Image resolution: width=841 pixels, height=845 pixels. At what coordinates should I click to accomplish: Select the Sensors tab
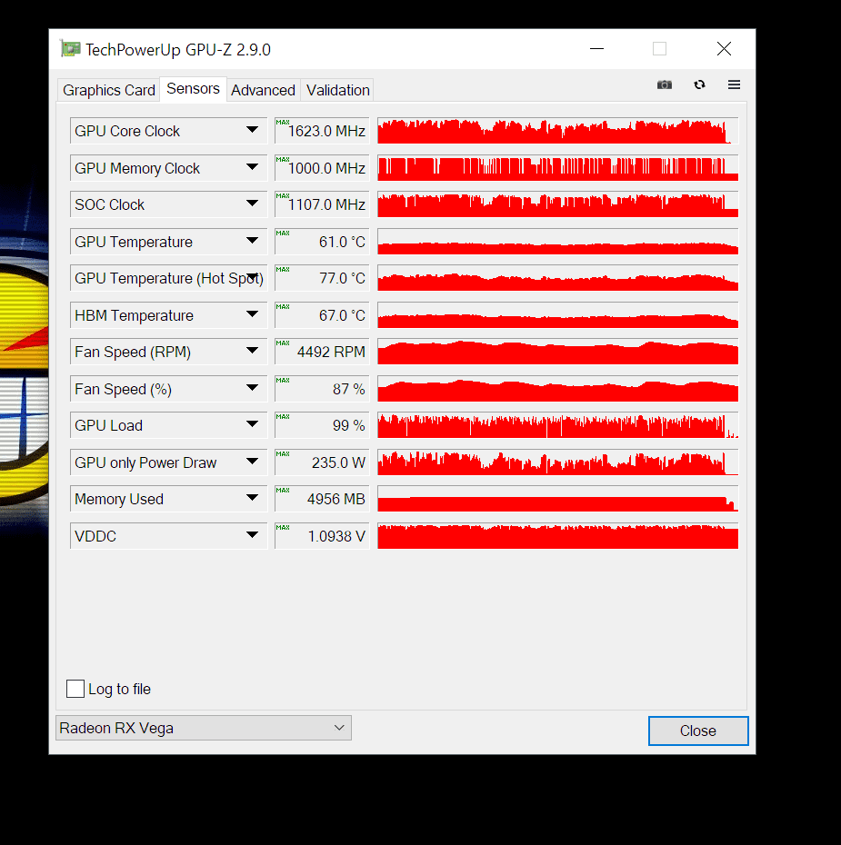click(x=193, y=88)
